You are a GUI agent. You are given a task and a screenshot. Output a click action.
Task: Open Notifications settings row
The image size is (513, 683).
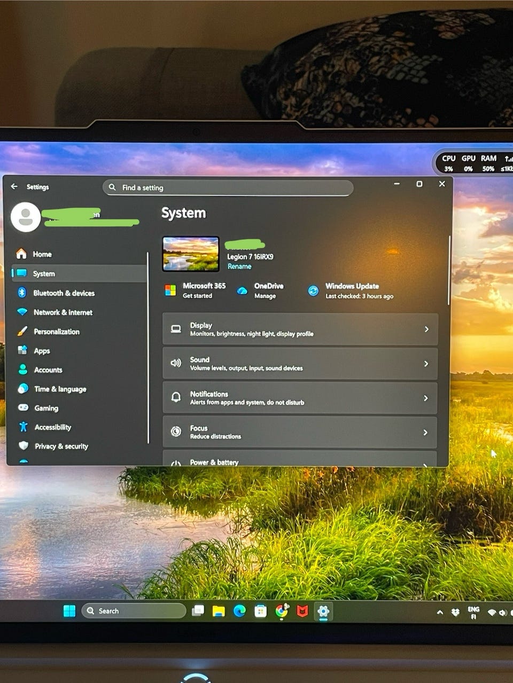pyautogui.click(x=300, y=398)
